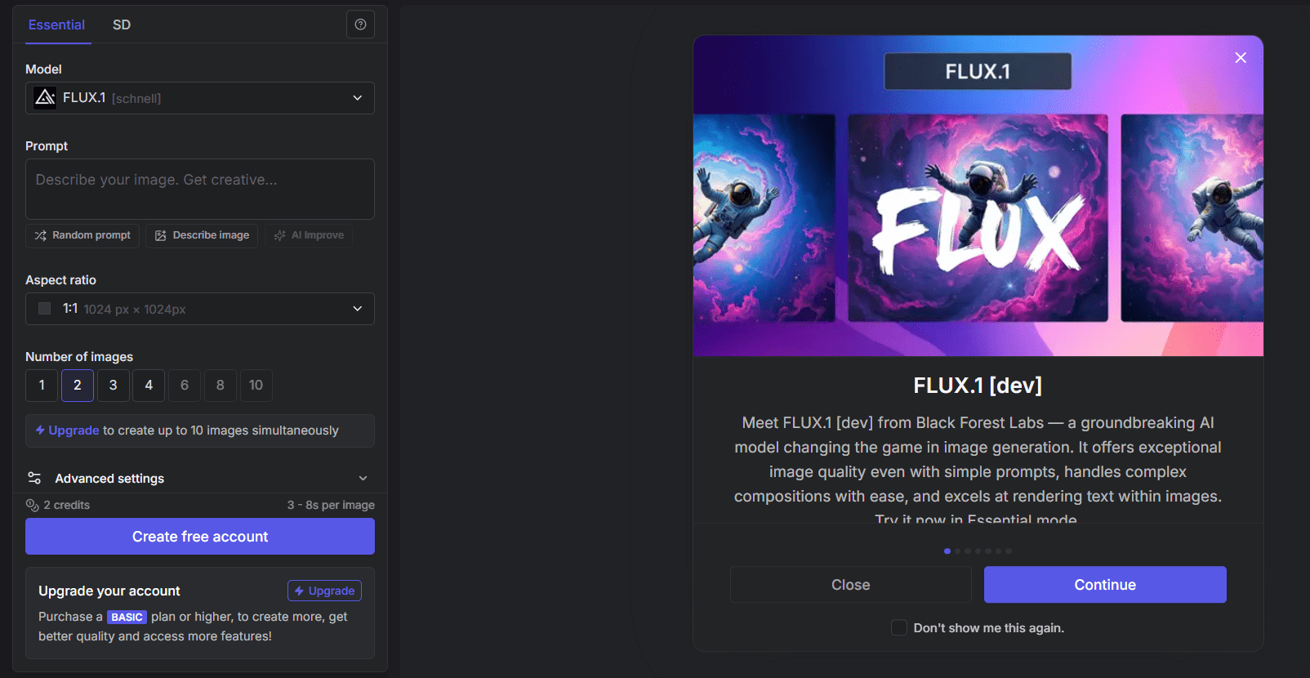Click the first carousel pagination dot

pyautogui.click(x=947, y=551)
